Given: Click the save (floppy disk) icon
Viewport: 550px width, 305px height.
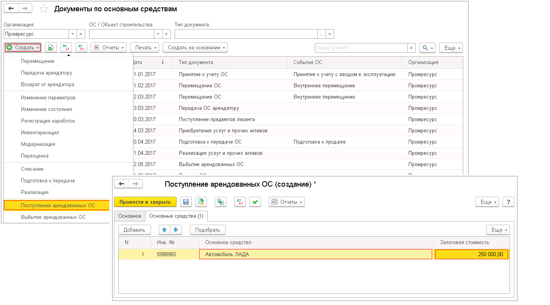Looking at the screenshot, I should coord(186,202).
